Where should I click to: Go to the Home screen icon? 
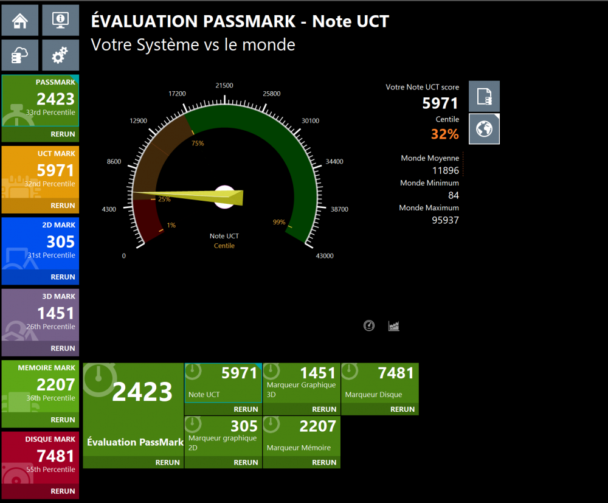tap(20, 20)
